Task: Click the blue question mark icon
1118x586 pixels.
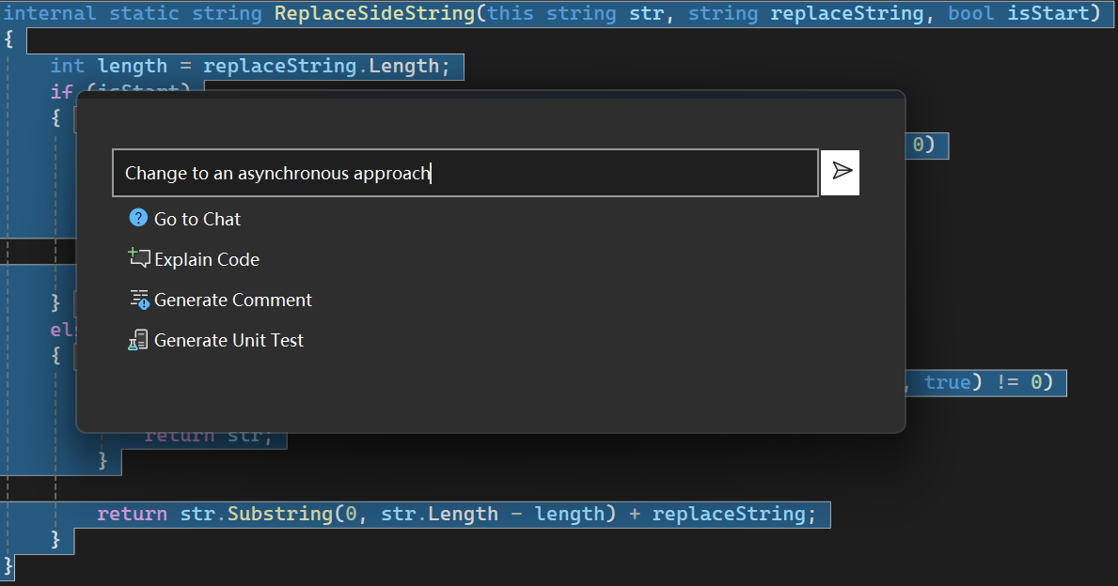Action: coord(138,218)
